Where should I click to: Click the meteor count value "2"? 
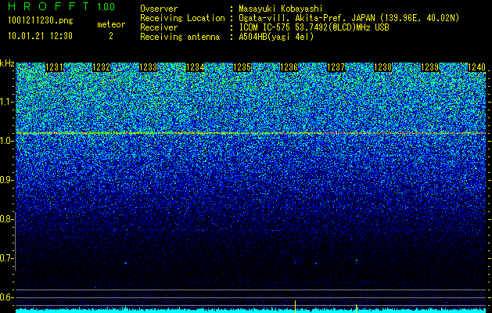click(x=111, y=36)
